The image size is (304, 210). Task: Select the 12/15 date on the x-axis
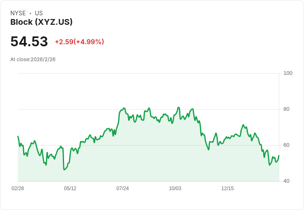click(x=228, y=189)
